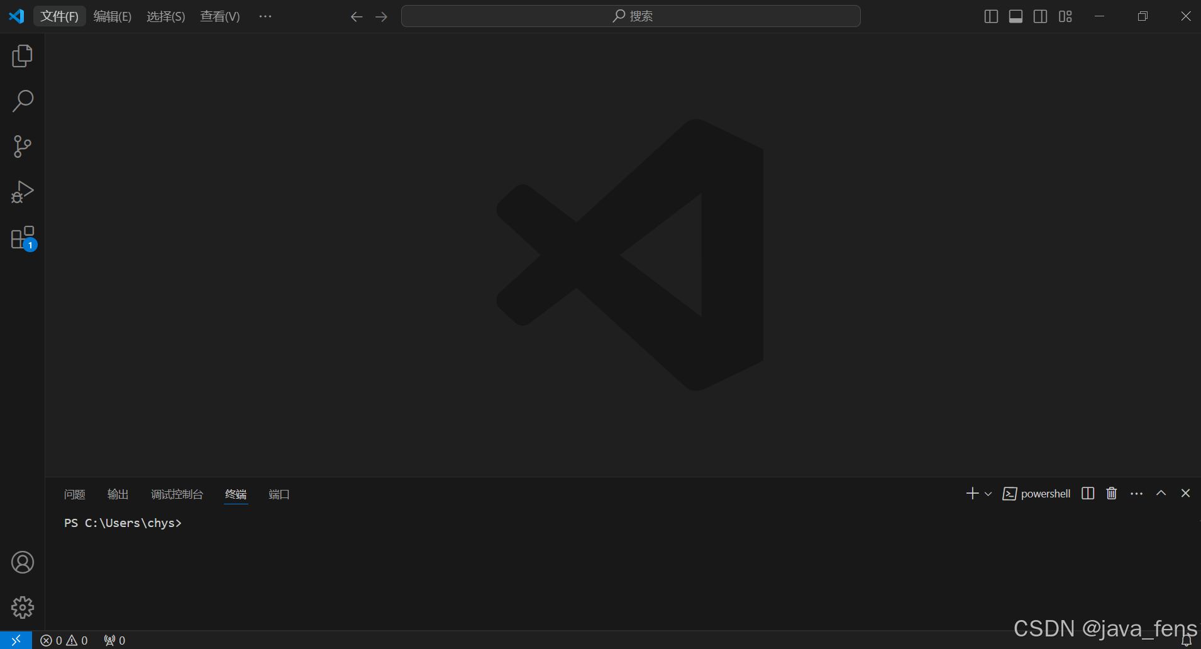Open the Manage gear settings icon
1201x649 pixels.
pyautogui.click(x=23, y=607)
